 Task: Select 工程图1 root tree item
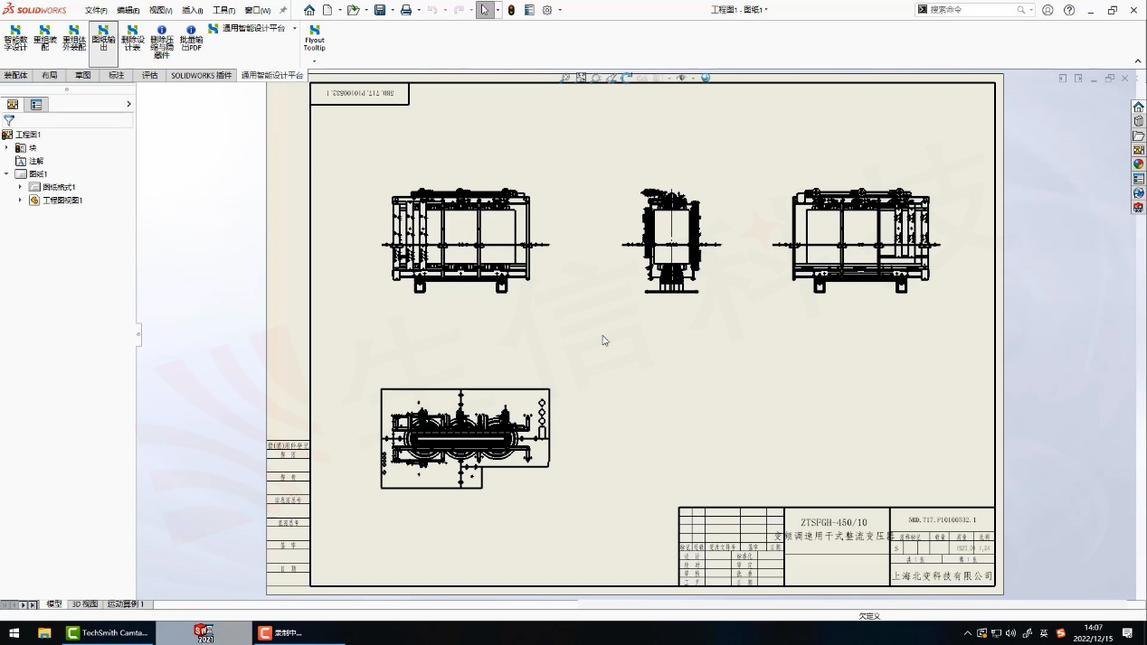[22, 135]
